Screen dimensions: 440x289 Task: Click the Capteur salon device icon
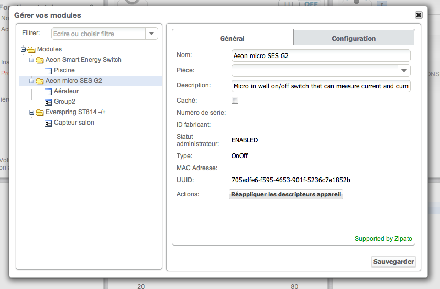[48, 123]
